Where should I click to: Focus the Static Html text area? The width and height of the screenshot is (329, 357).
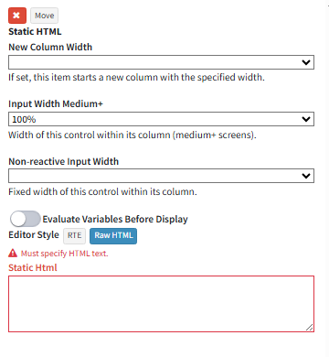(x=161, y=304)
